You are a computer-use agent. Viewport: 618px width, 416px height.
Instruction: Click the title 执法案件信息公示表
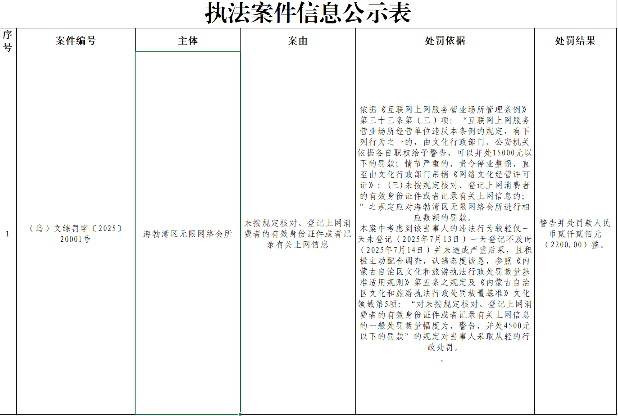click(x=308, y=14)
